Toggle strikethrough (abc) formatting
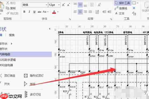Image resolution: width=149 pixels, height=99 pixels. [39, 12]
